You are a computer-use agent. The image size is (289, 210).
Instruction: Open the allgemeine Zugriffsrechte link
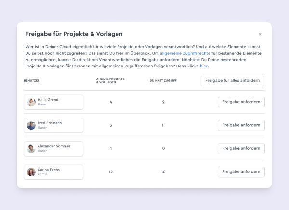(185, 53)
